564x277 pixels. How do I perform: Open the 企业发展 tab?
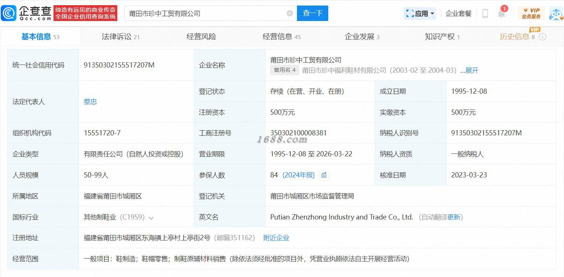(x=362, y=37)
